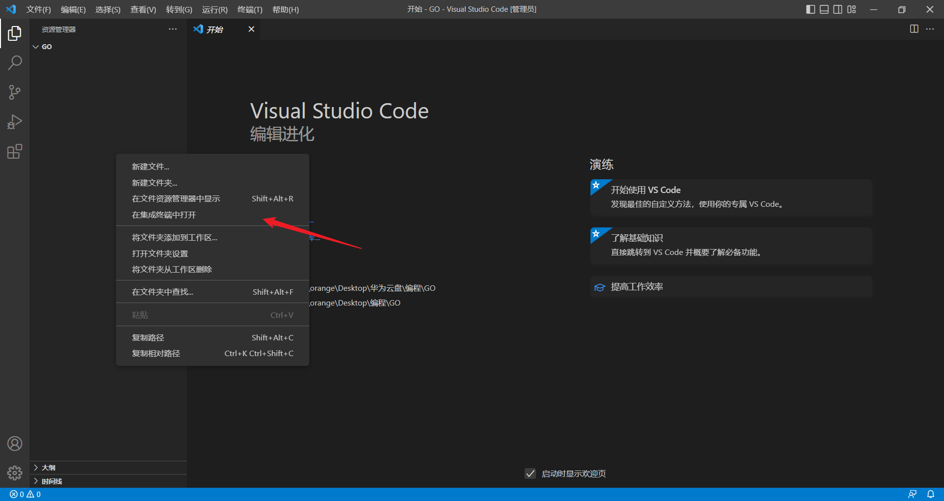Expand the 大纲 section
Image resolution: width=944 pixels, height=501 pixels.
[108, 468]
